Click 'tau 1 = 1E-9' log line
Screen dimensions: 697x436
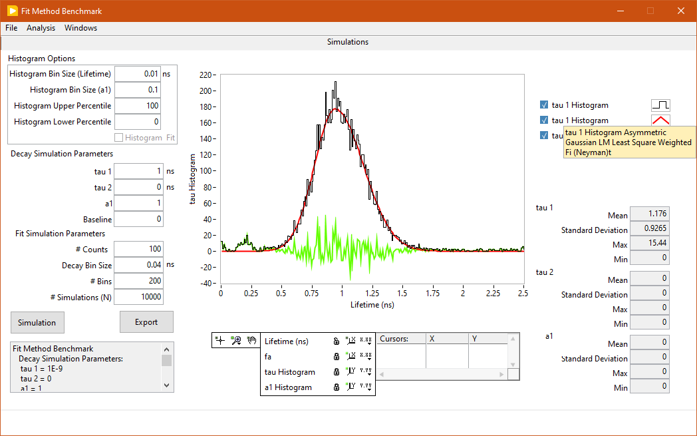(x=41, y=368)
